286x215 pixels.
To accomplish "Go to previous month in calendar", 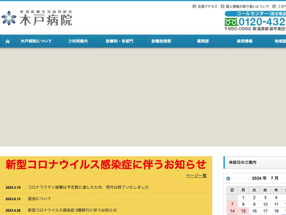I will click(x=228, y=178).
